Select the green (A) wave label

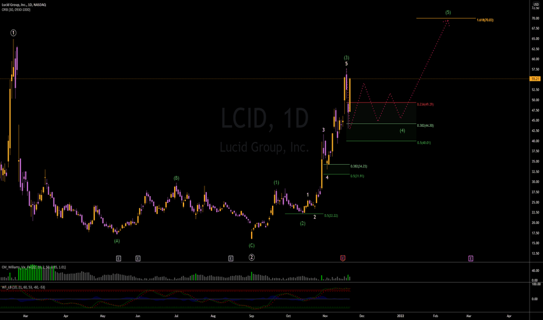point(117,241)
